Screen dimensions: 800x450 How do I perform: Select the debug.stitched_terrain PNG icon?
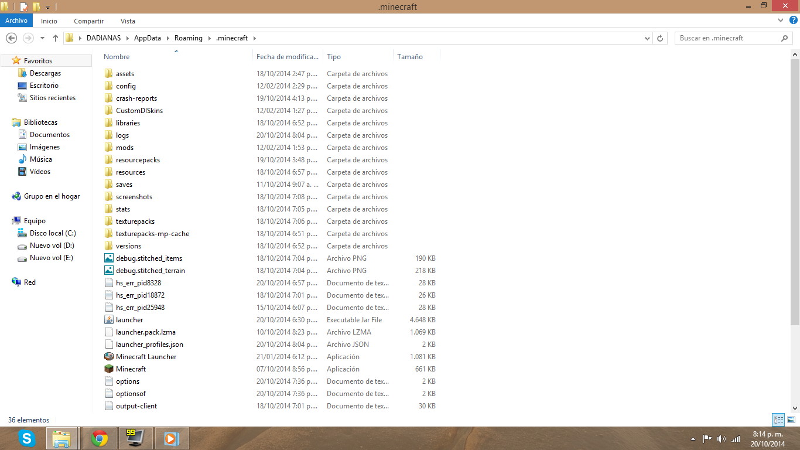(109, 271)
